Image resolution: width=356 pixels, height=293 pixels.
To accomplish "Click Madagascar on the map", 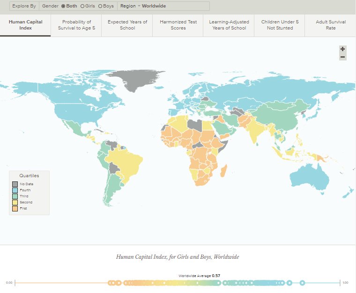I will (x=224, y=171).
